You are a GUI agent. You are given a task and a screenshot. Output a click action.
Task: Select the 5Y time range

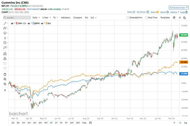pos(66,123)
